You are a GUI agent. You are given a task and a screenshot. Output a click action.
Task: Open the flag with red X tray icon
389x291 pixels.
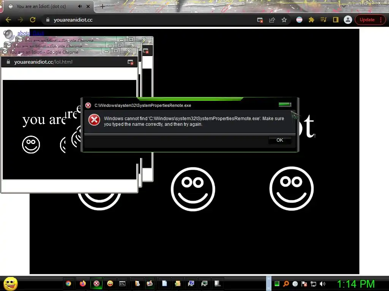point(304,284)
